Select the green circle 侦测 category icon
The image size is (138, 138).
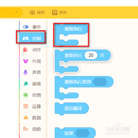pos(26,95)
